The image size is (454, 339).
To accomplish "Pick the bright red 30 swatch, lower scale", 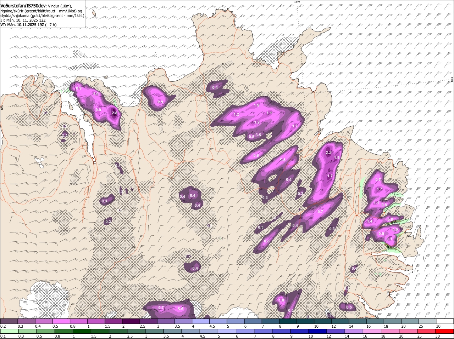I will click(x=444, y=331).
